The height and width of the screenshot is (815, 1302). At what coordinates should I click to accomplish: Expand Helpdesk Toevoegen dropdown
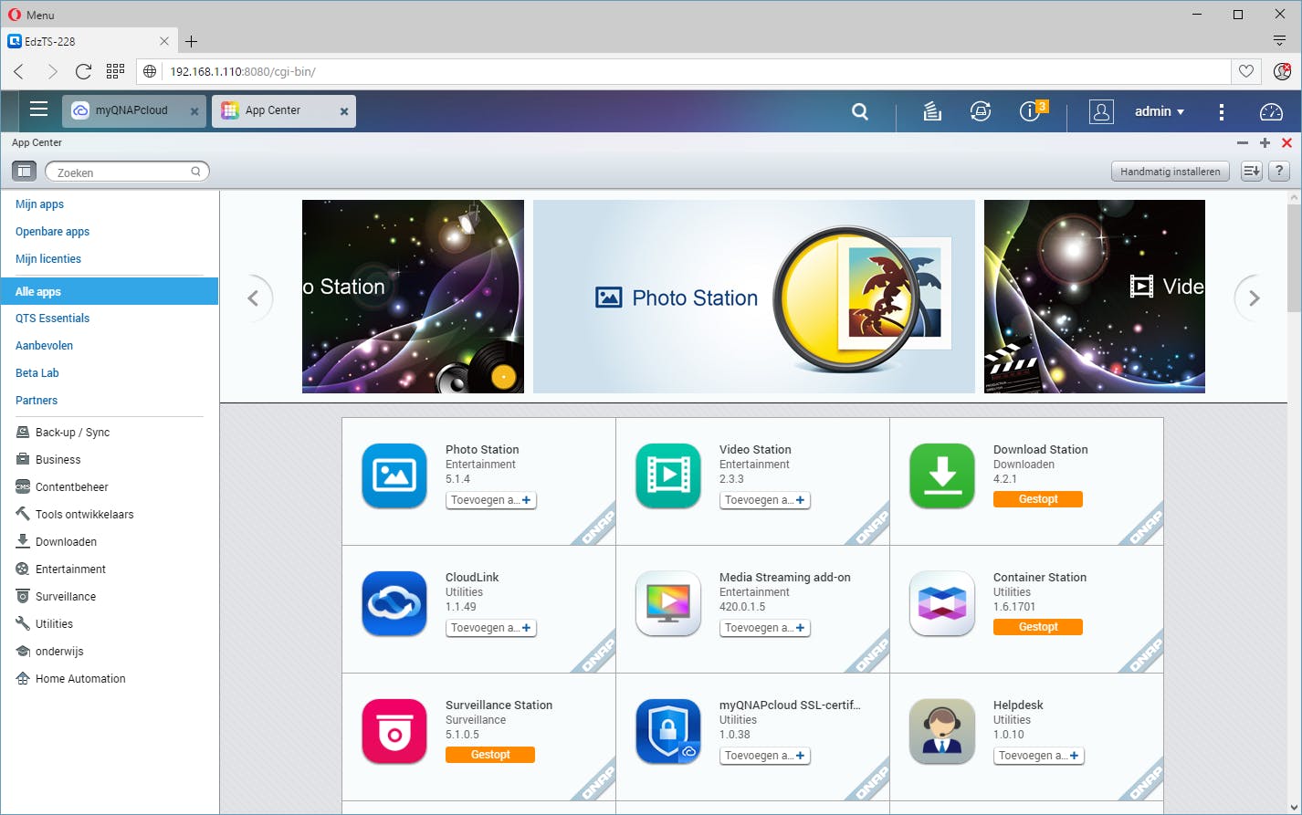tap(1039, 756)
